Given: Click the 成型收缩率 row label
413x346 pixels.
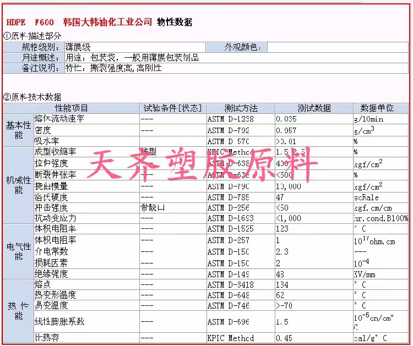Looking at the screenshot, I should (55, 152).
